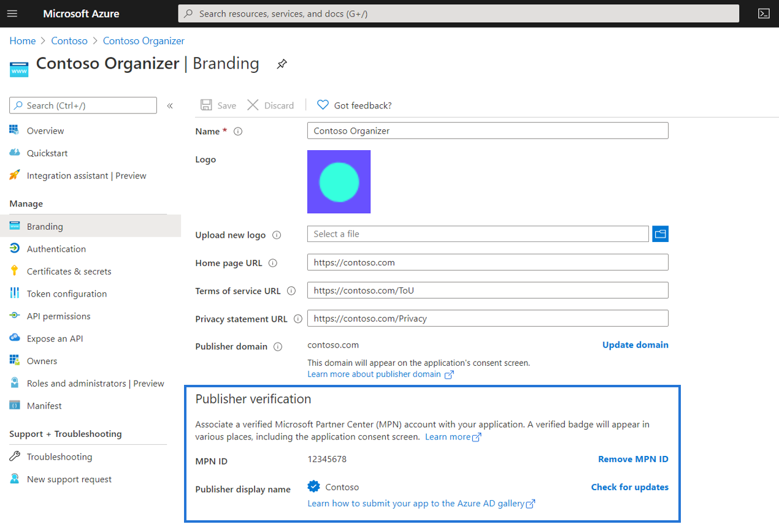Image resolution: width=779 pixels, height=527 pixels.
Task: Click the Got feedback heart icon
Action: click(x=323, y=105)
